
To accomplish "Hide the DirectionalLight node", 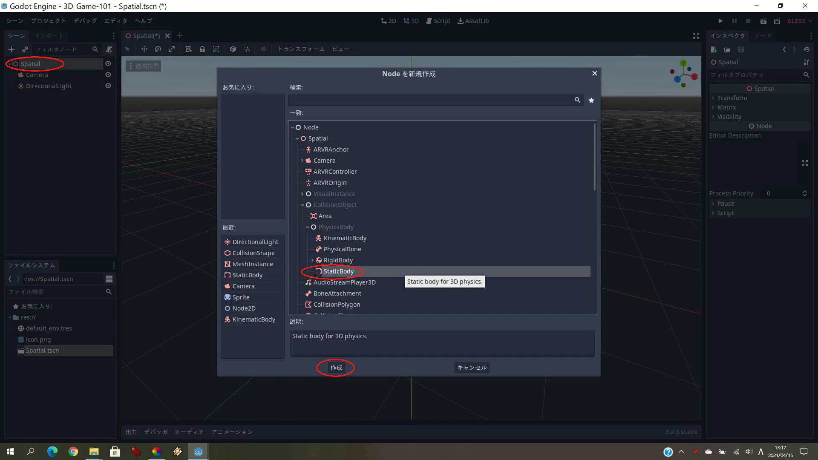I will (108, 86).
